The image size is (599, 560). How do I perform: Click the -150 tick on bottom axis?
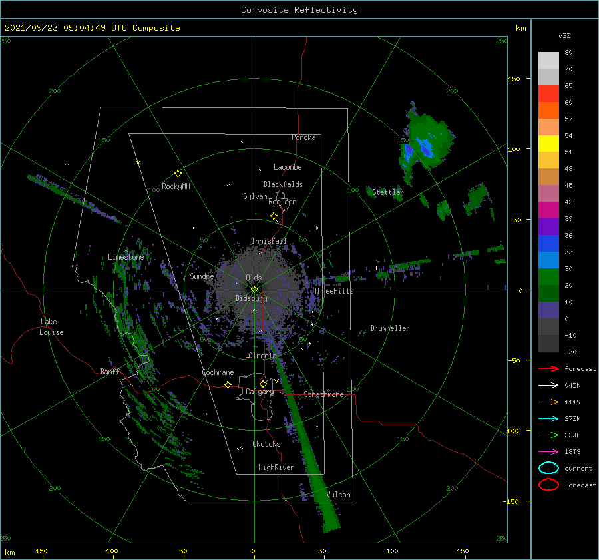pos(39,551)
